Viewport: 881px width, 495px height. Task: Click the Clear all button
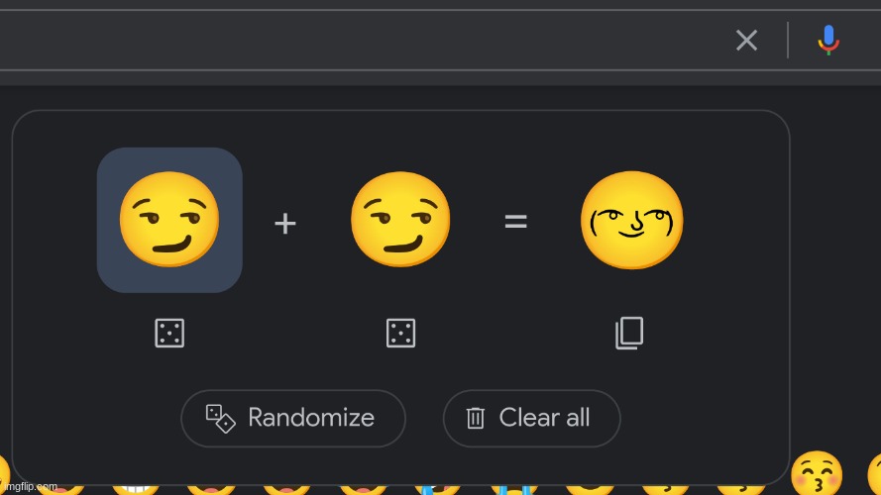tap(531, 418)
